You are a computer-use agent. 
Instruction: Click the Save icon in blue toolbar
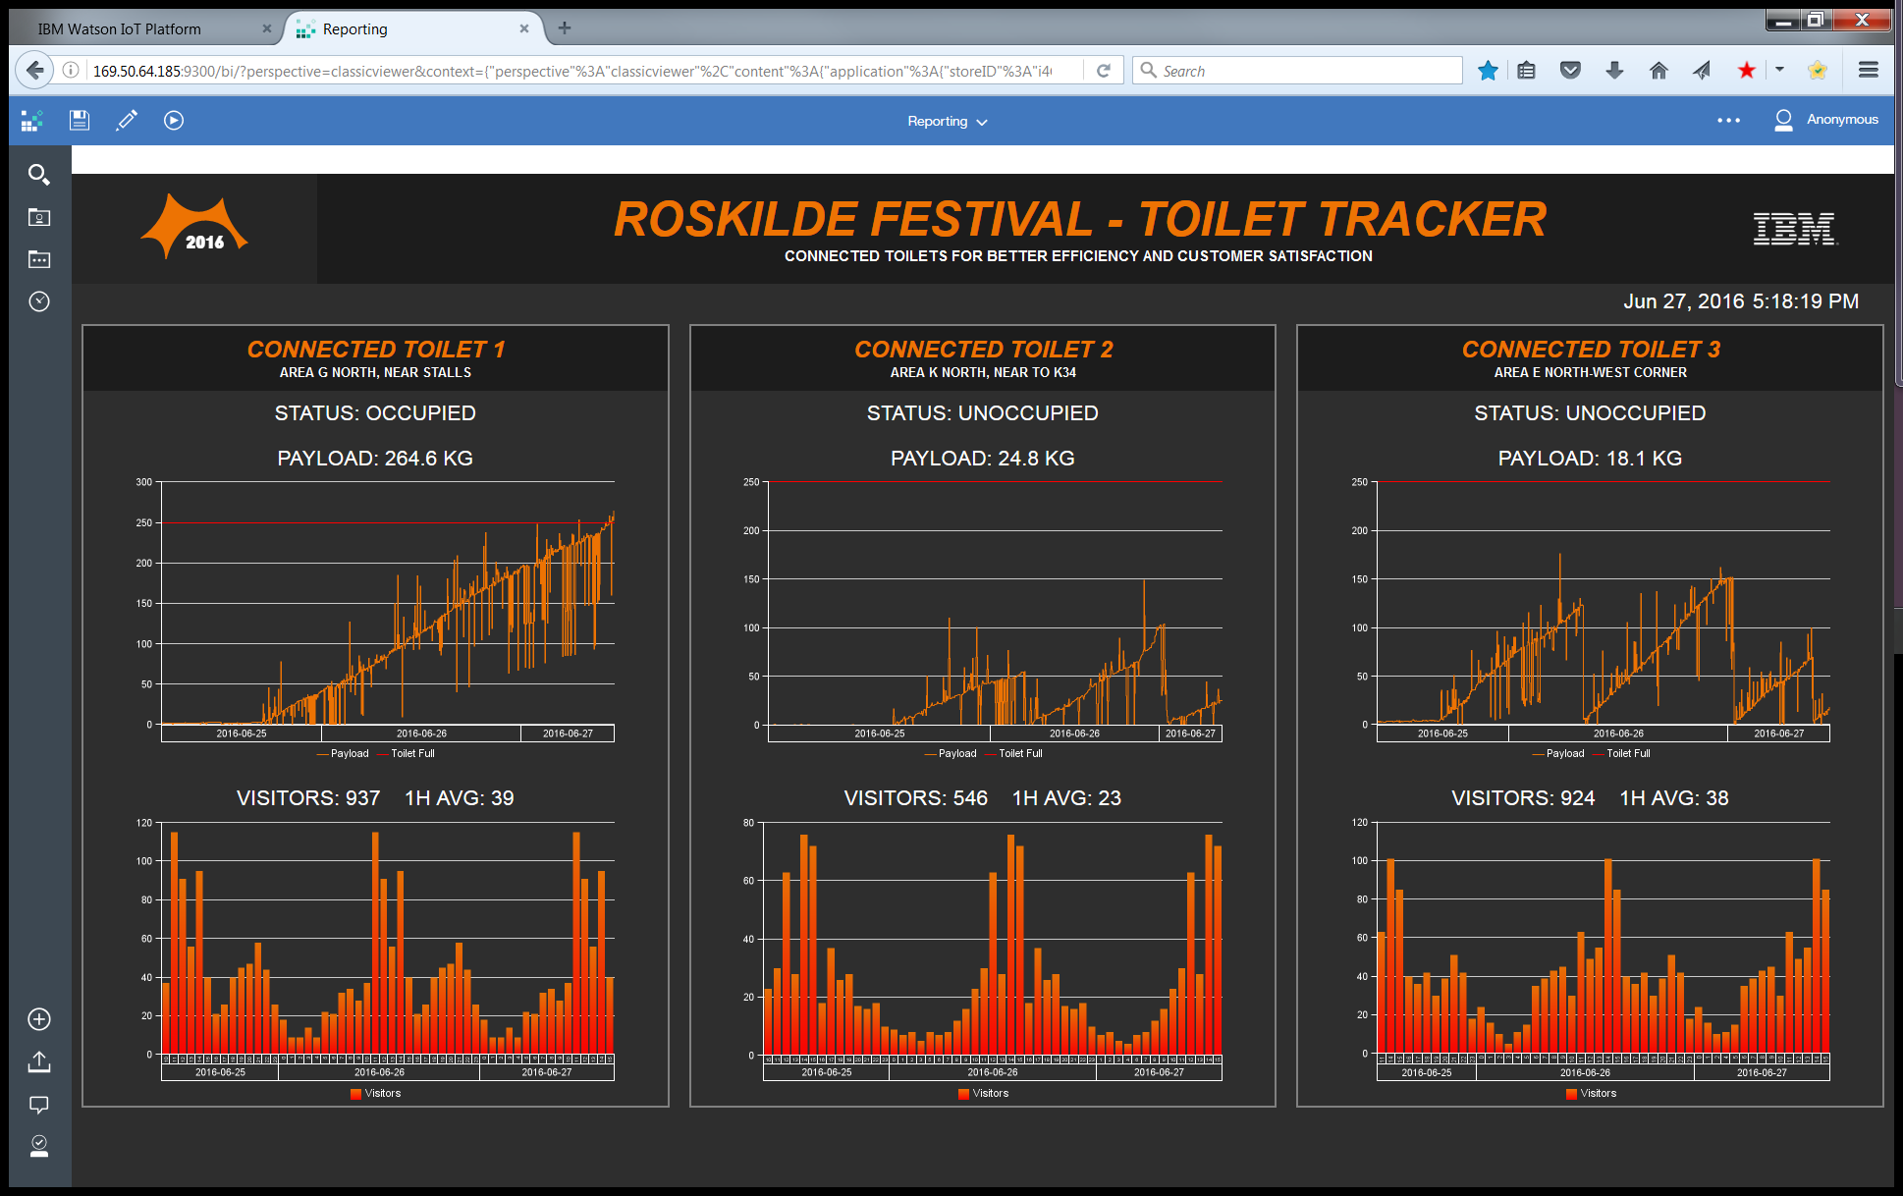pyautogui.click(x=80, y=120)
